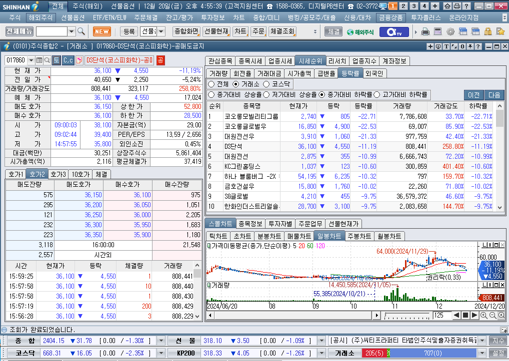The image size is (509, 361).
Task: Switch to the 분봉차트 tab
Action: pyautogui.click(x=269, y=236)
